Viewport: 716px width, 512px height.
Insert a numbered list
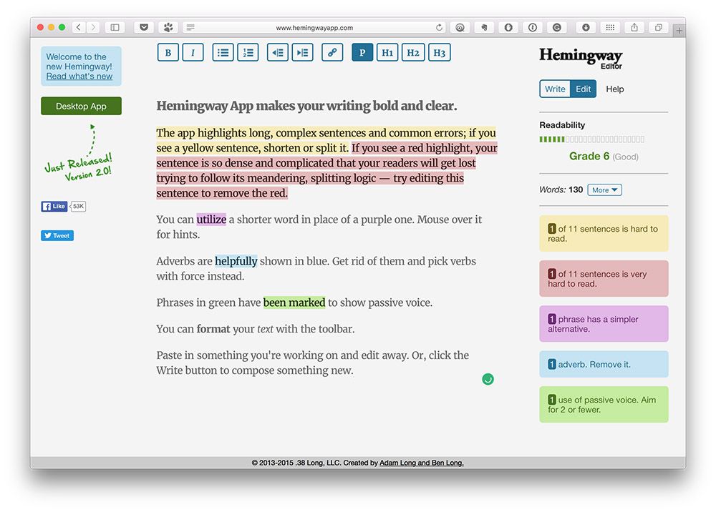click(x=248, y=52)
